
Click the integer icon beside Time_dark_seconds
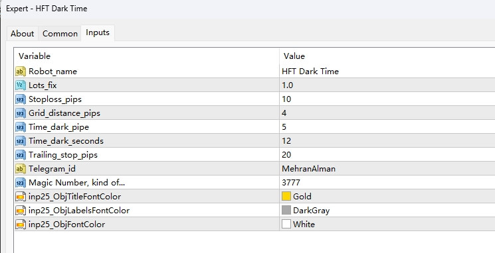coord(21,141)
